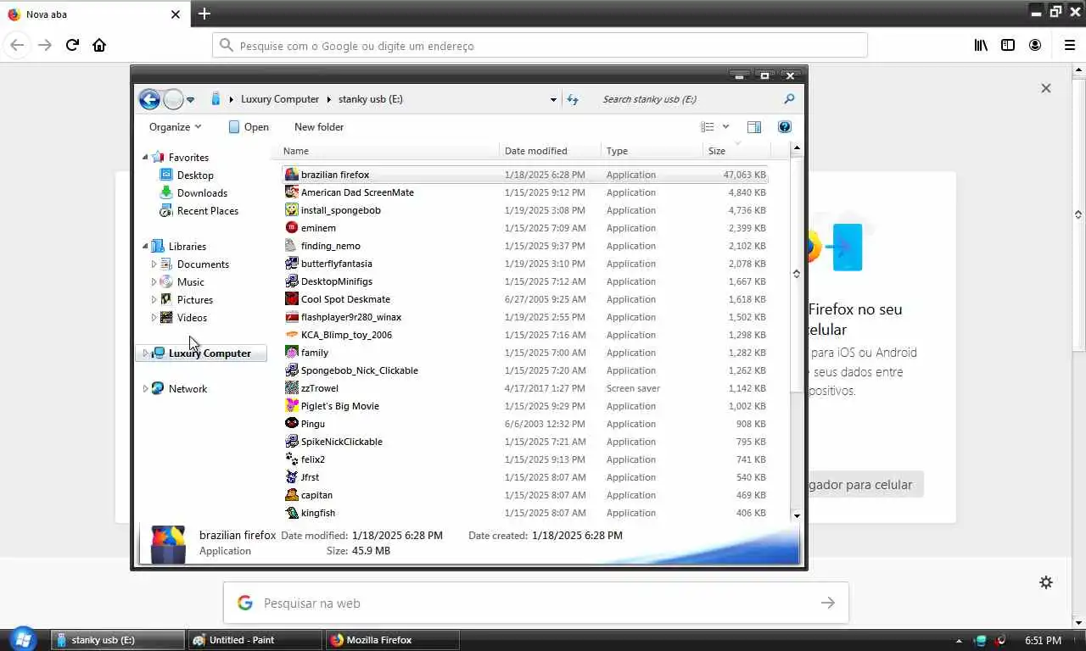Image resolution: width=1086 pixels, height=651 pixels.
Task: Select KCA_Blimp_toy_2006 icon
Action: pyautogui.click(x=292, y=335)
